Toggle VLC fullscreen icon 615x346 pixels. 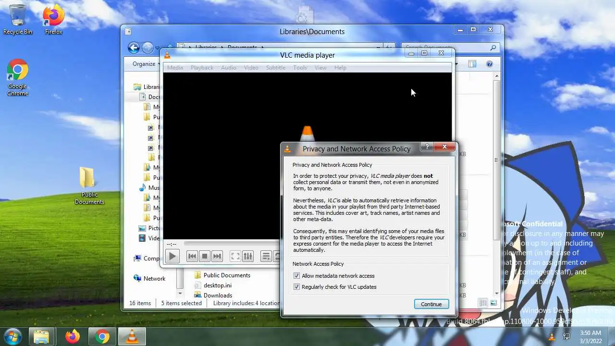coord(235,256)
